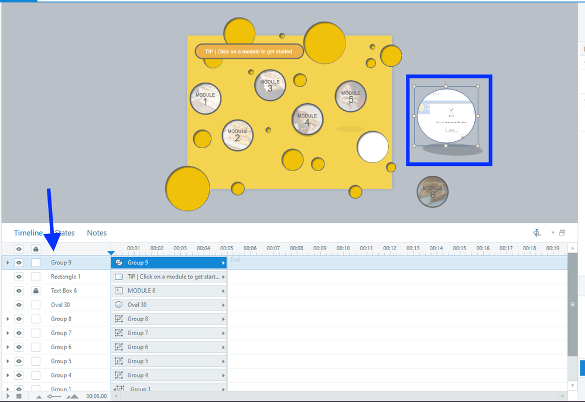This screenshot has width=585, height=402.
Task: Hide Group 4 using its eye icon
Action: (x=19, y=375)
